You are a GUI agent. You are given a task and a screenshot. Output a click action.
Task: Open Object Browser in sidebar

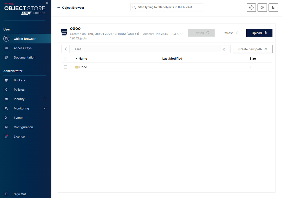pyautogui.click(x=25, y=39)
